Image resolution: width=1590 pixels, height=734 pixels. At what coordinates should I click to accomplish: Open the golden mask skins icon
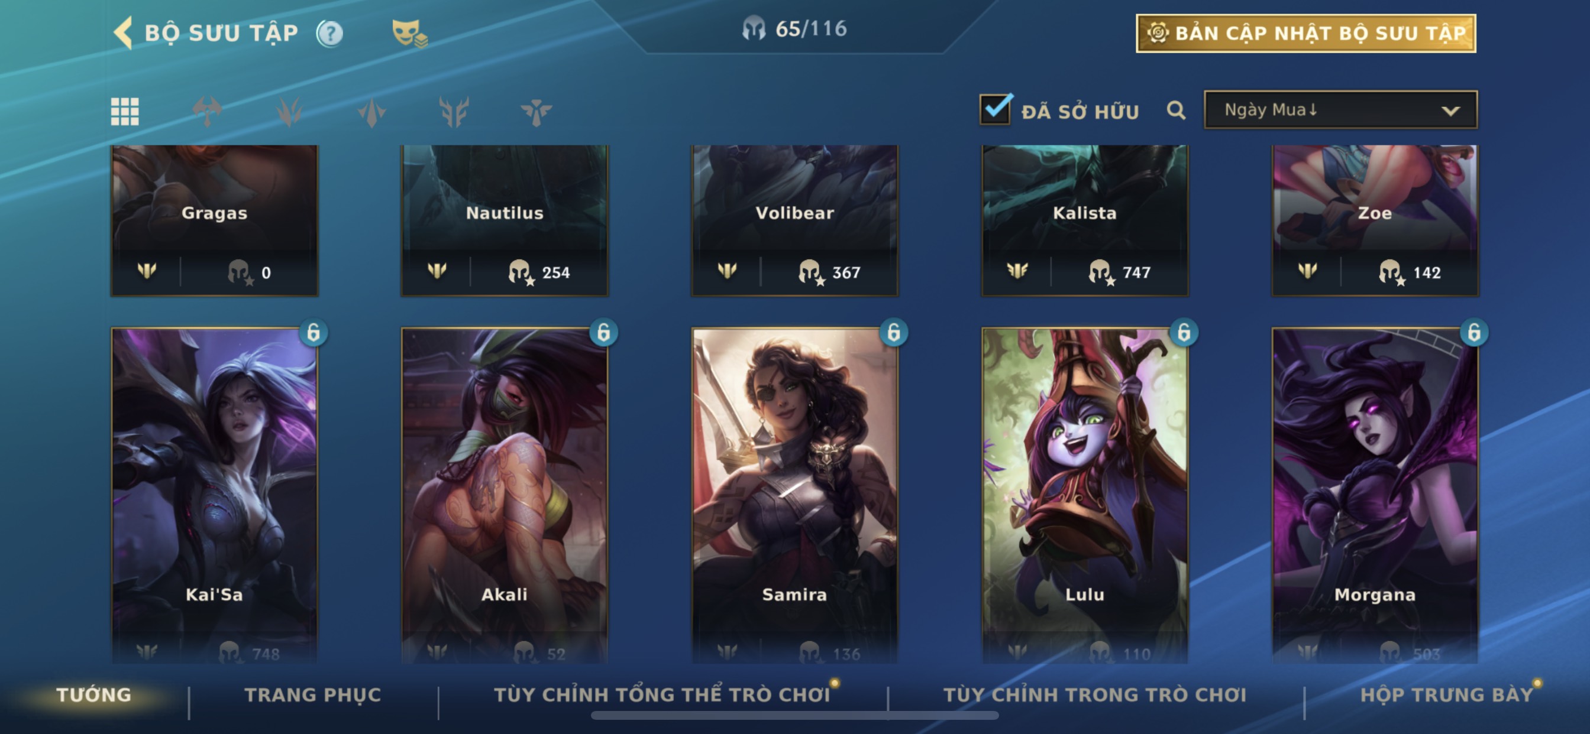(x=409, y=33)
